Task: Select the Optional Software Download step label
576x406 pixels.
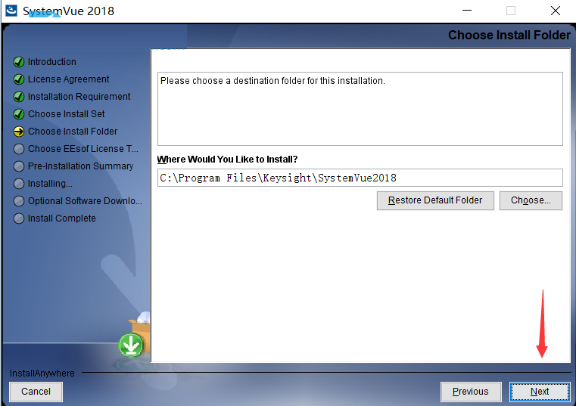Action: (85, 201)
